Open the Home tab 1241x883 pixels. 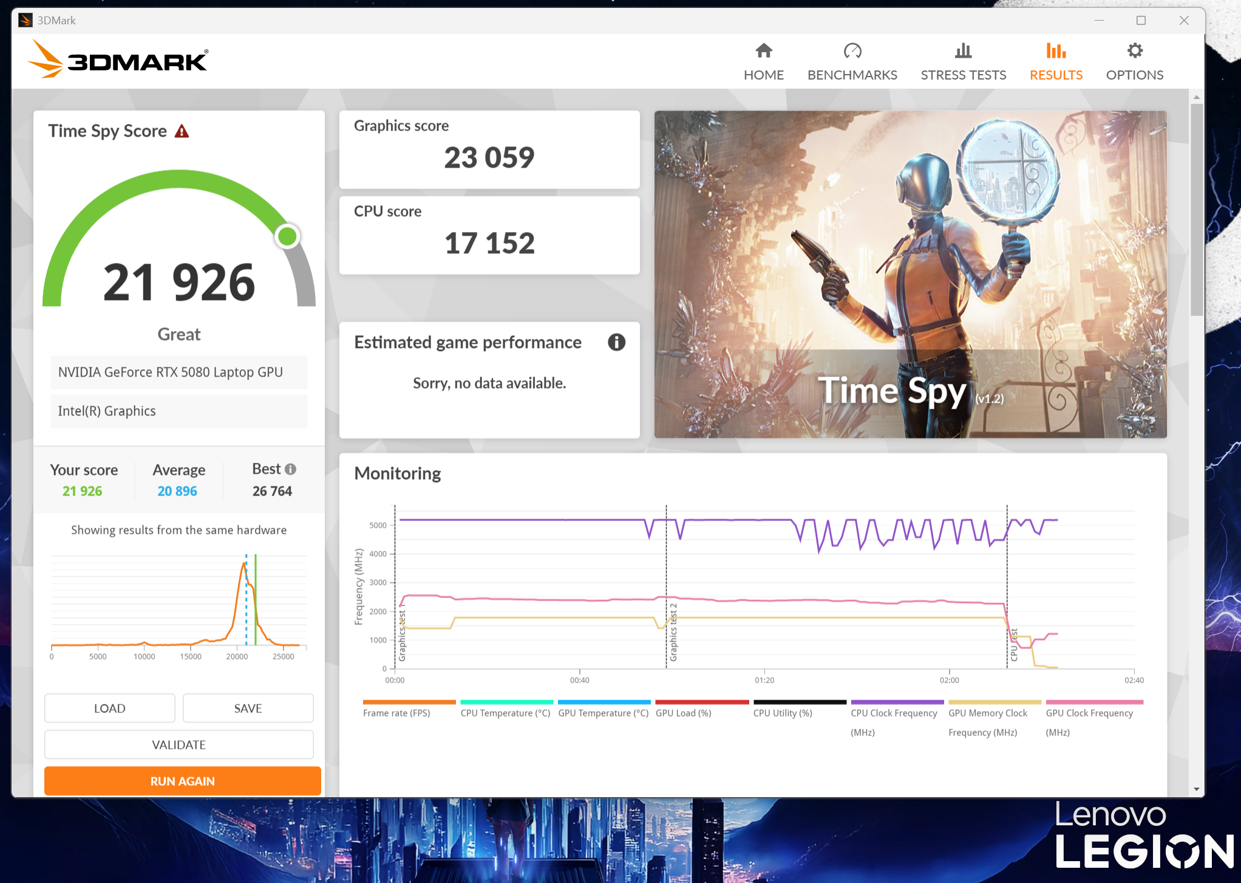click(x=763, y=62)
